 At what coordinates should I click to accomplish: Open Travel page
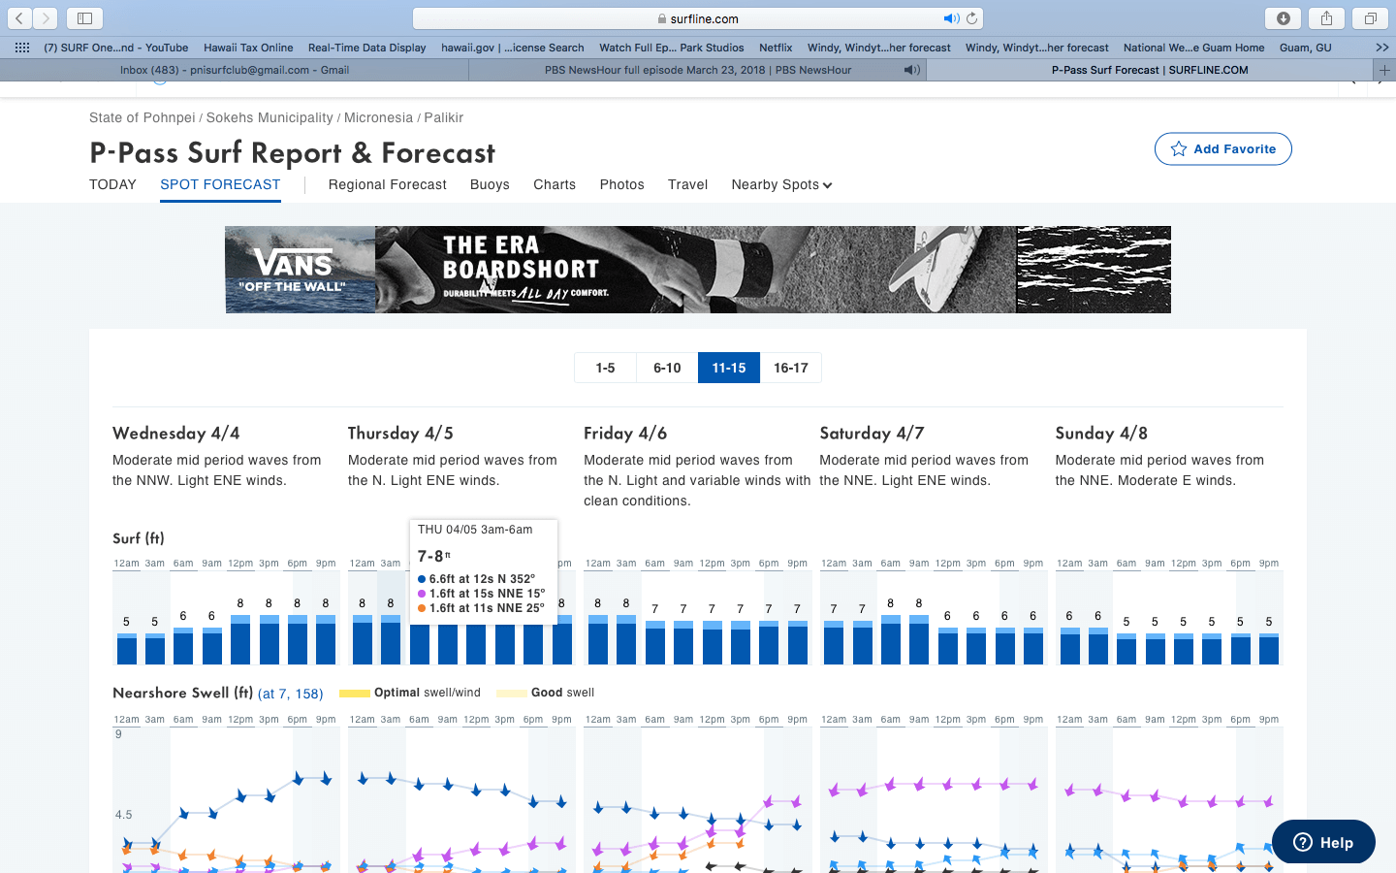tap(687, 184)
